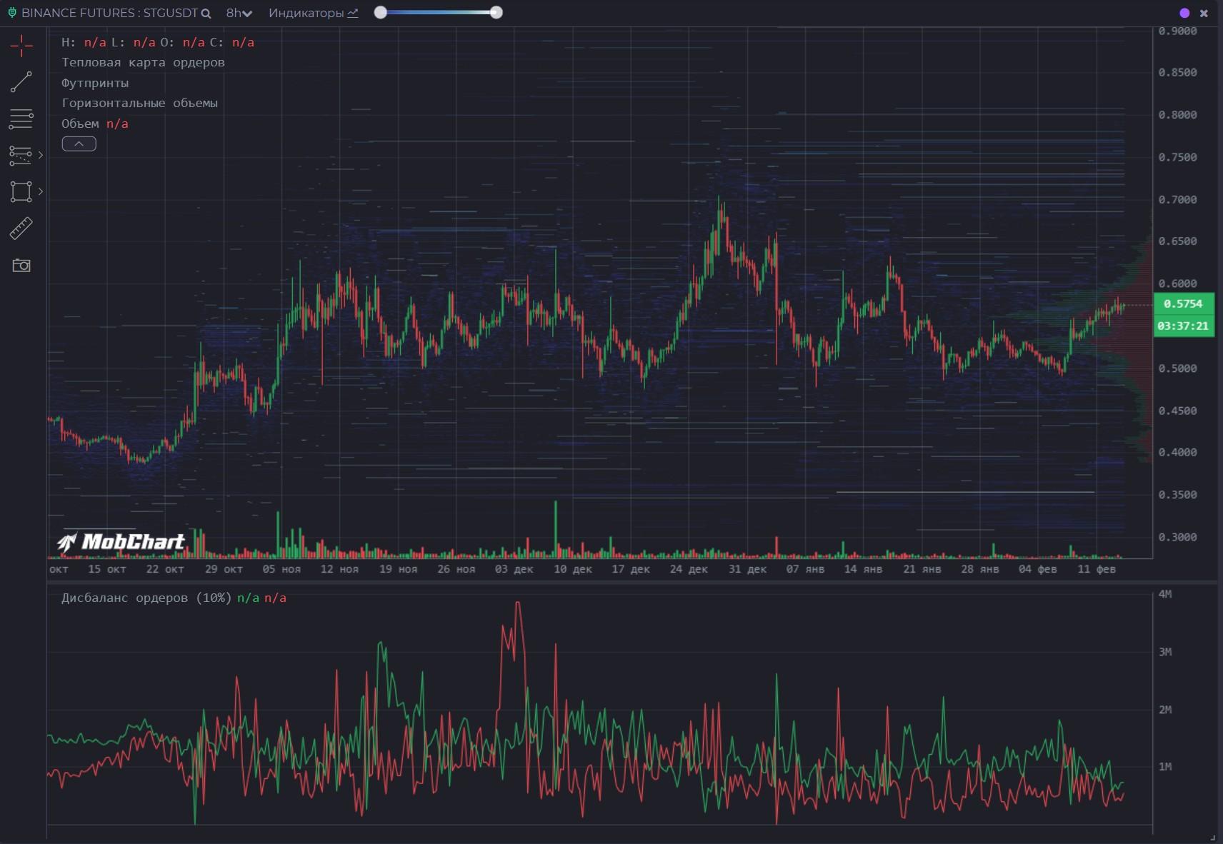This screenshot has width=1223, height=844.
Task: Click the 4M imbalance scale label
Action: tap(1165, 594)
